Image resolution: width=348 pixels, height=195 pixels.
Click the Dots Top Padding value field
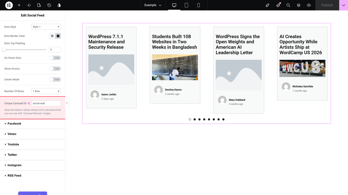coord(55,50)
